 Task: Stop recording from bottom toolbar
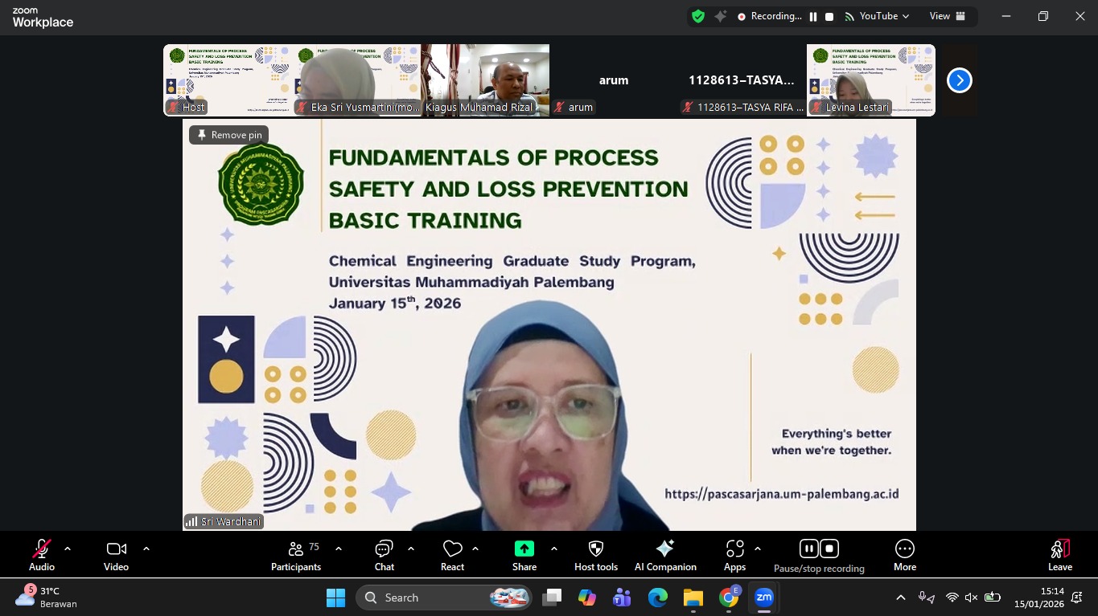coord(829,549)
